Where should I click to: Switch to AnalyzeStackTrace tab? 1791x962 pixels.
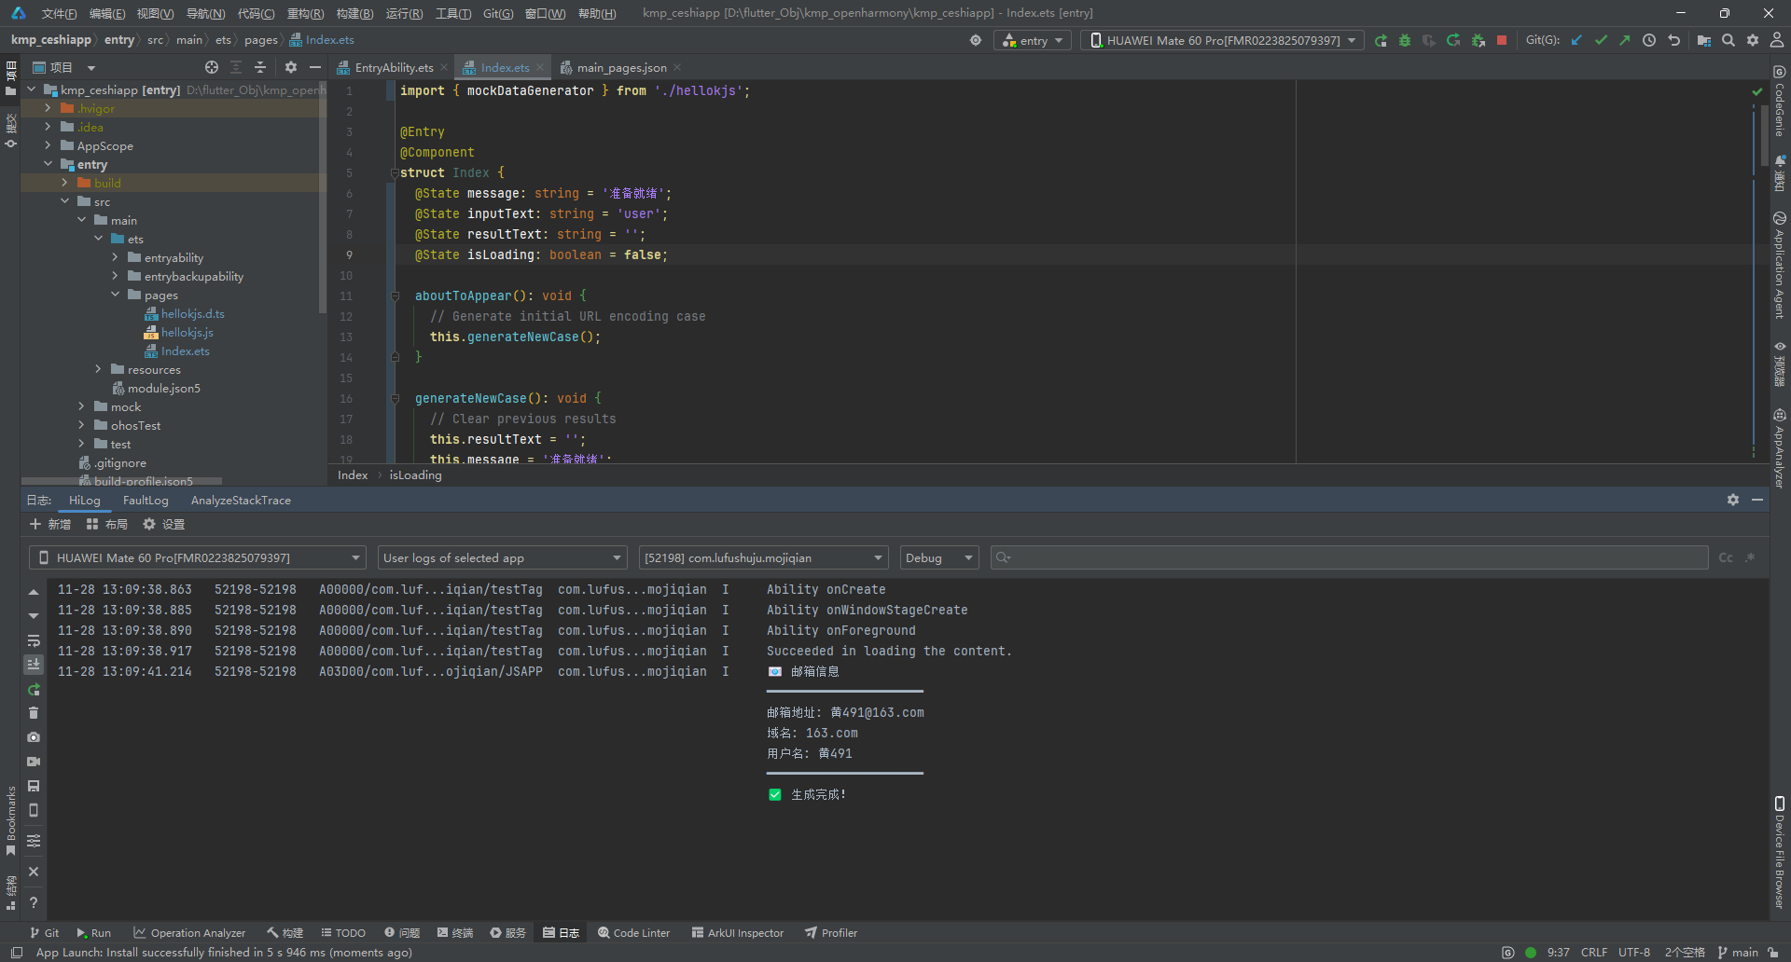(241, 500)
